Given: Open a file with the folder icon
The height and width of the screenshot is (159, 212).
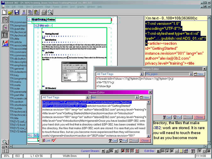Looking at the screenshot, I should (11, 12).
